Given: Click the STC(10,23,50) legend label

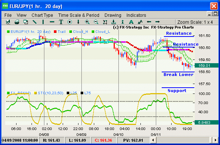Looking at the screenshot, I should tap(51, 93).
